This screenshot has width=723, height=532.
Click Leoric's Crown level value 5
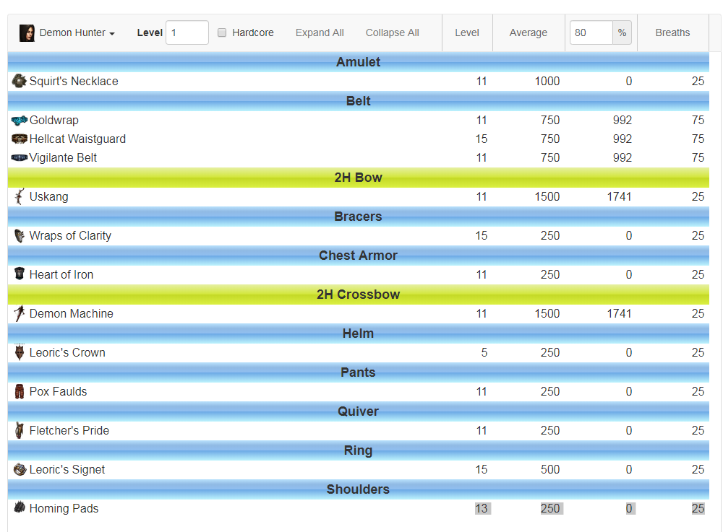click(x=484, y=352)
